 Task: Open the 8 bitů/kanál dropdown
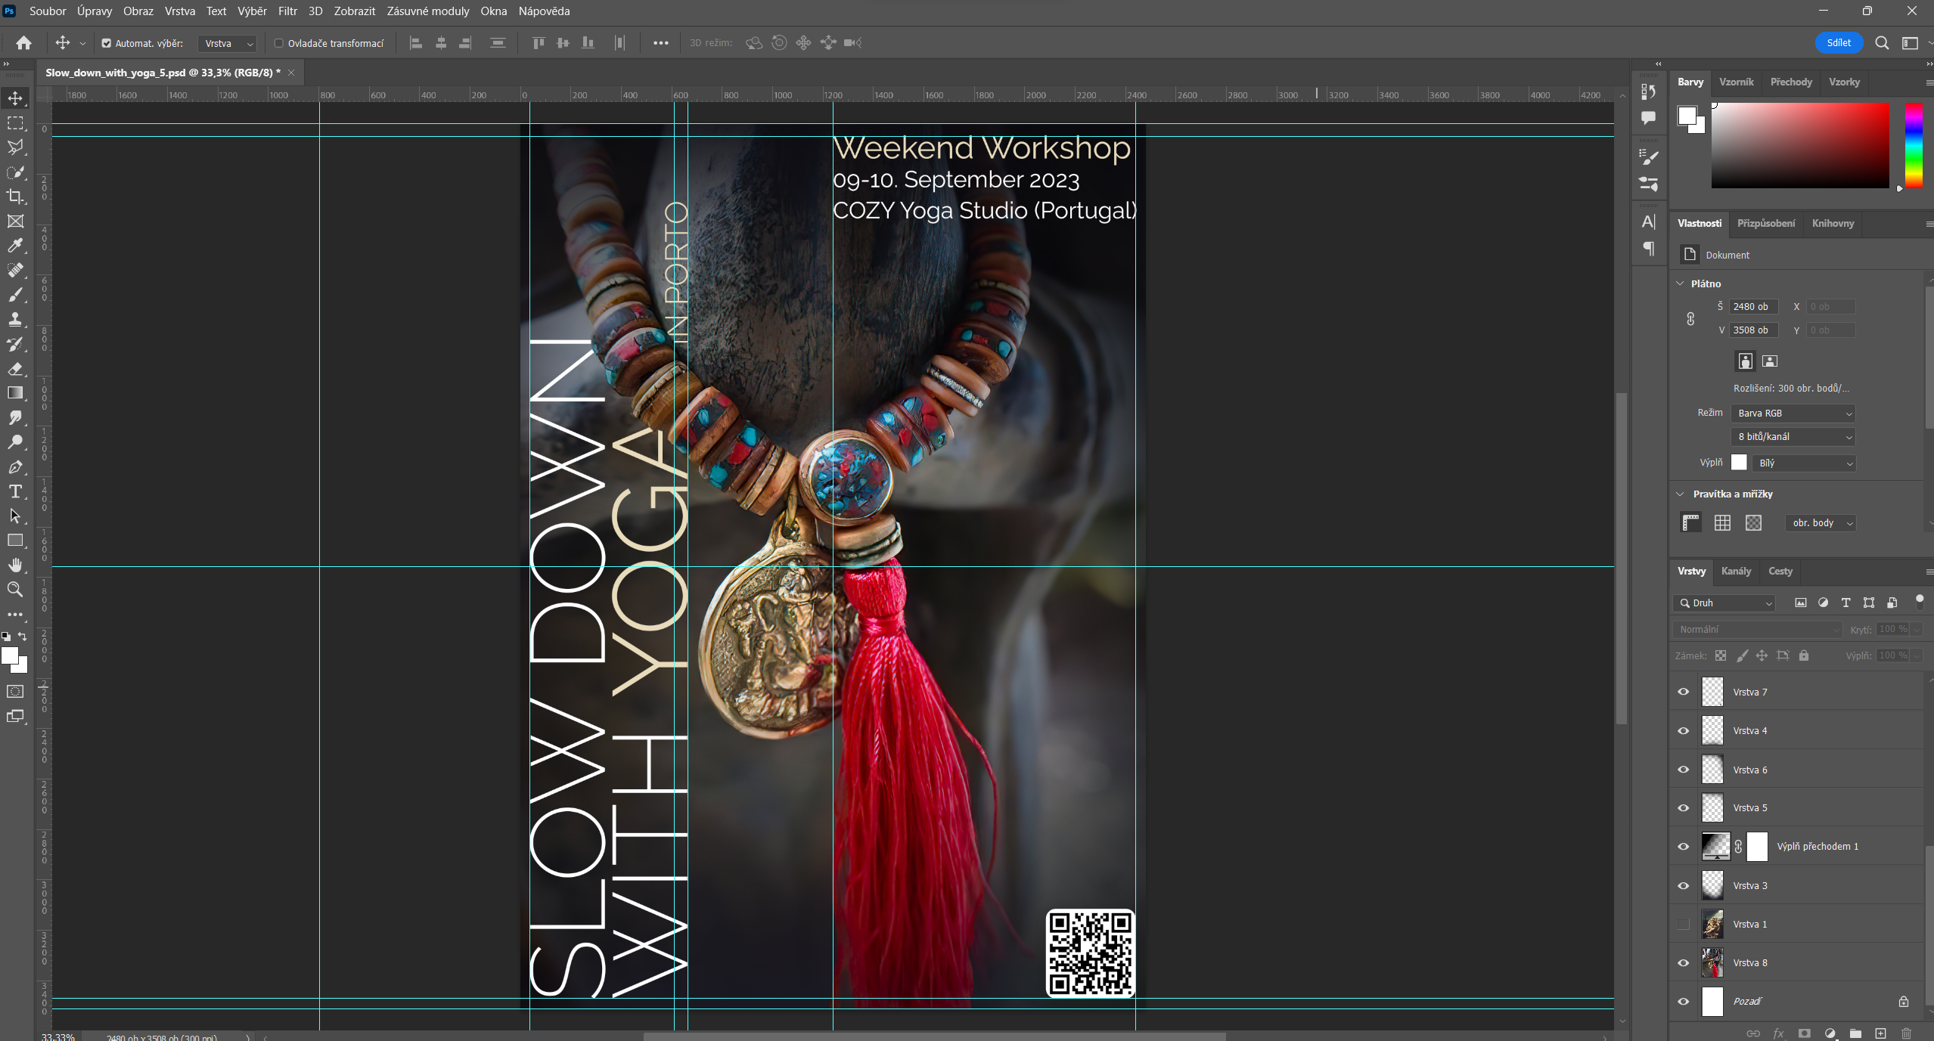[1793, 436]
